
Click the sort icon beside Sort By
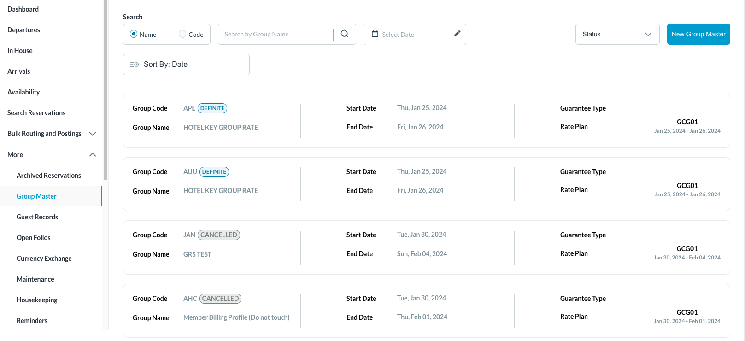pos(135,65)
